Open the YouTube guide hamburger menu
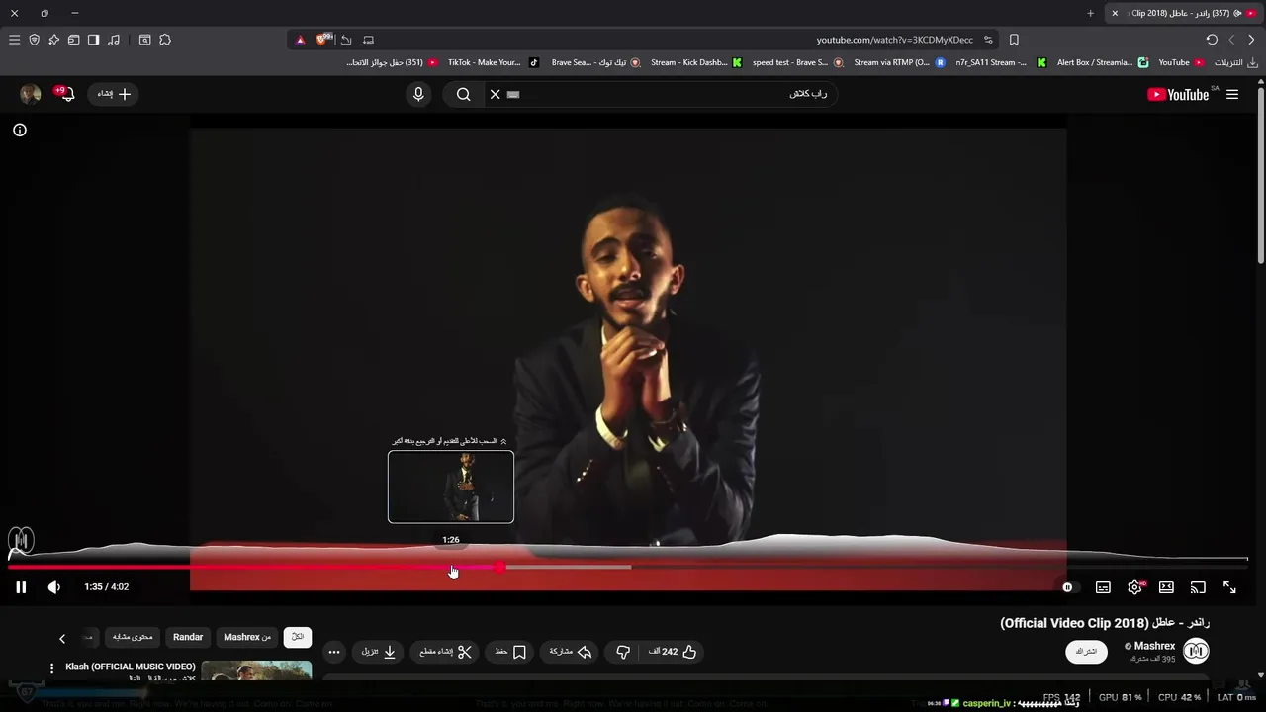The image size is (1266, 712). pos(1232,94)
